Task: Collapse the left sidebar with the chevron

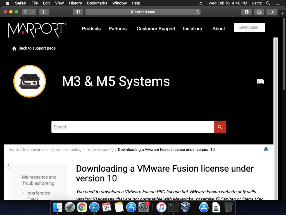Action: (x=8, y=165)
